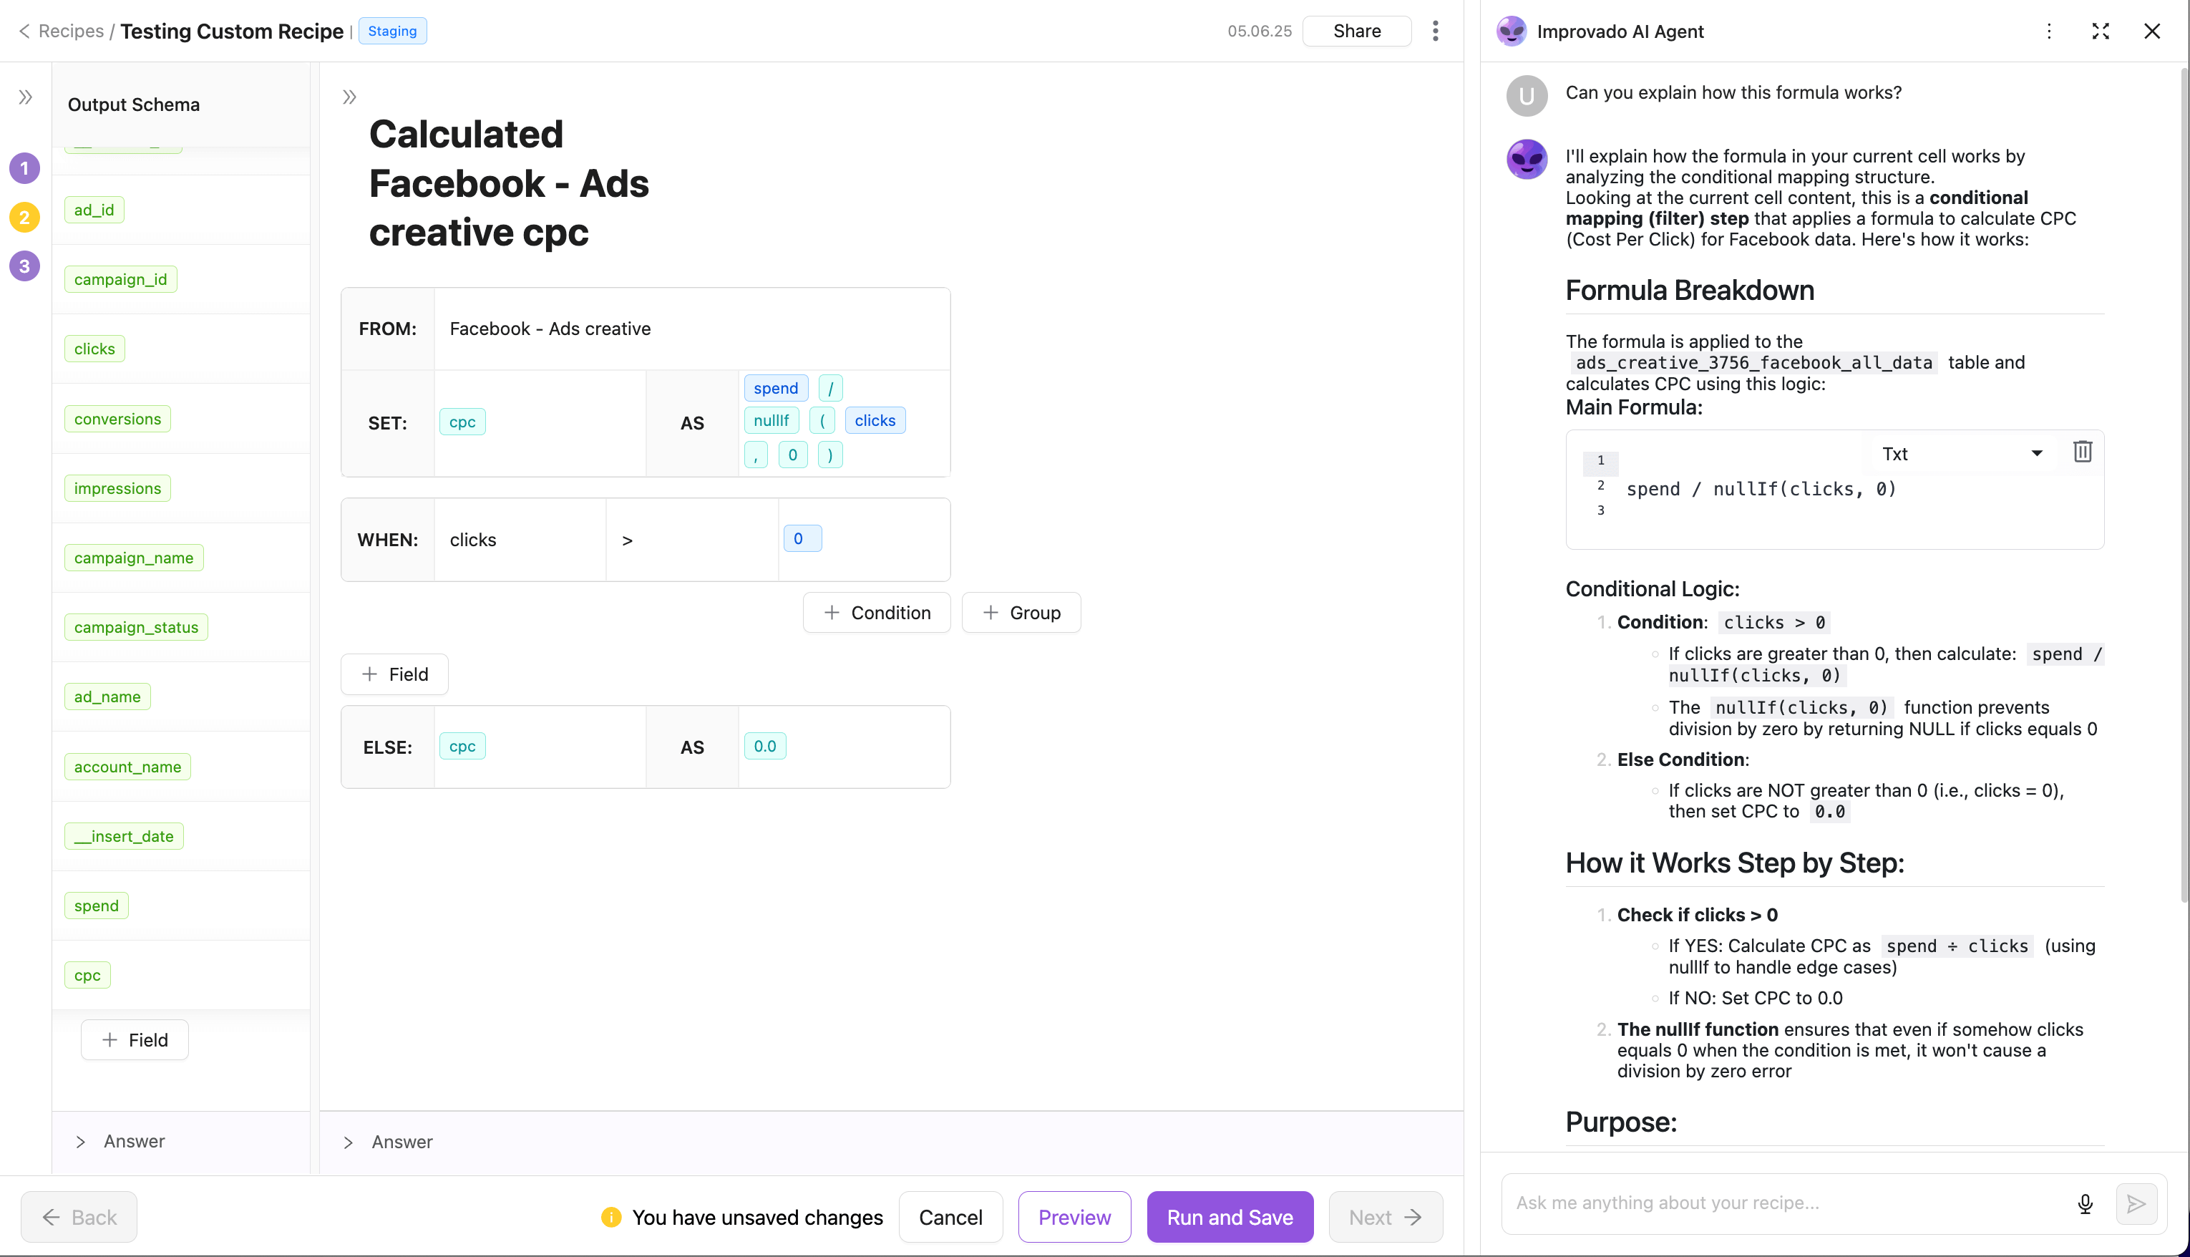The height and width of the screenshot is (1257, 2190).
Task: Click the microphone icon in chat input
Action: (2085, 1203)
